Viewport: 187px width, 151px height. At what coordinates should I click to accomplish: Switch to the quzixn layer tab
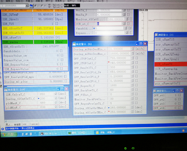click(35, 124)
